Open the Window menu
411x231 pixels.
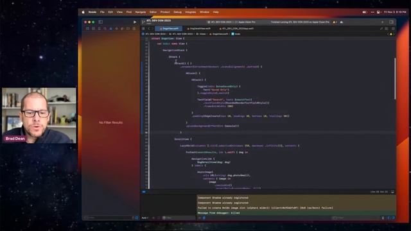[204, 12]
